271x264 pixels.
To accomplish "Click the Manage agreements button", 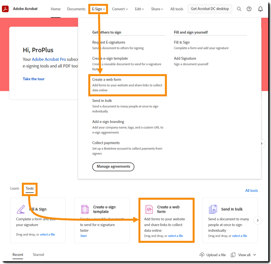I will [113, 166].
